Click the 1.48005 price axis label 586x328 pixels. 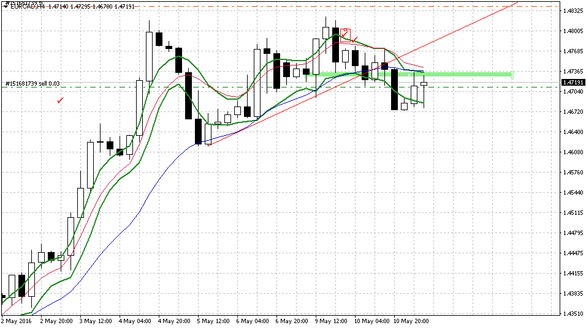pyautogui.click(x=573, y=31)
